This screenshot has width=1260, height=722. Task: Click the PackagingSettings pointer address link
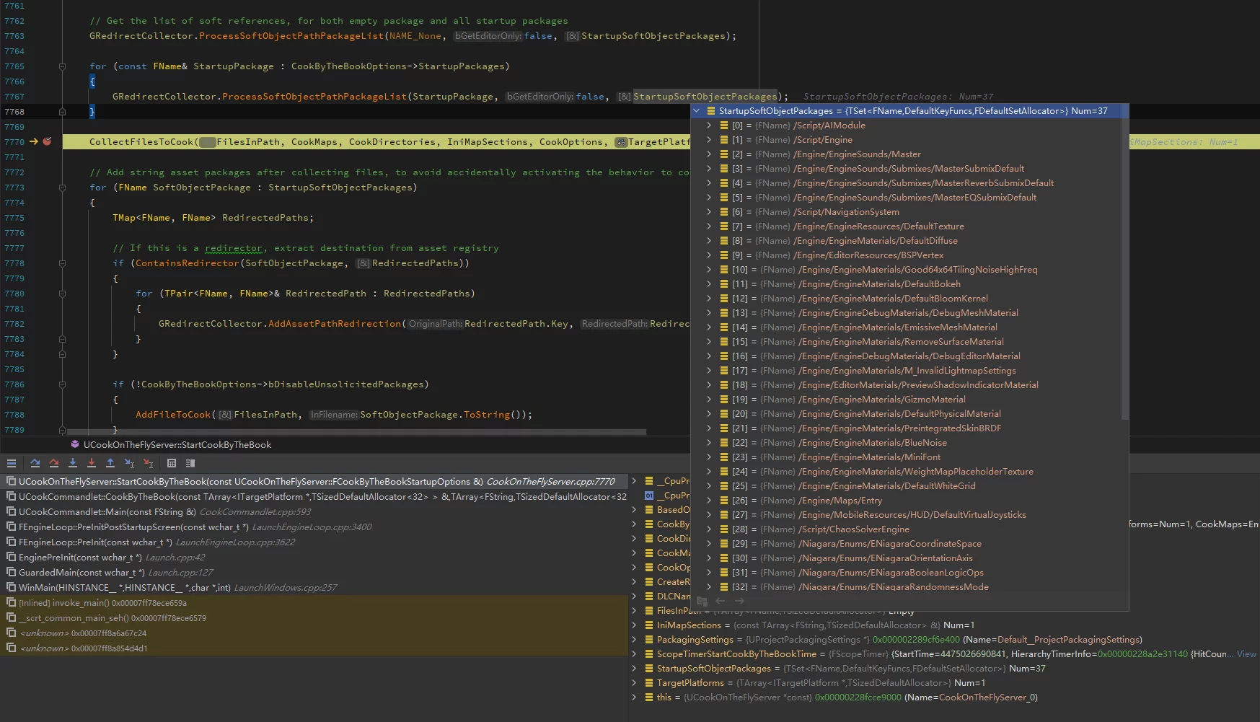916,640
